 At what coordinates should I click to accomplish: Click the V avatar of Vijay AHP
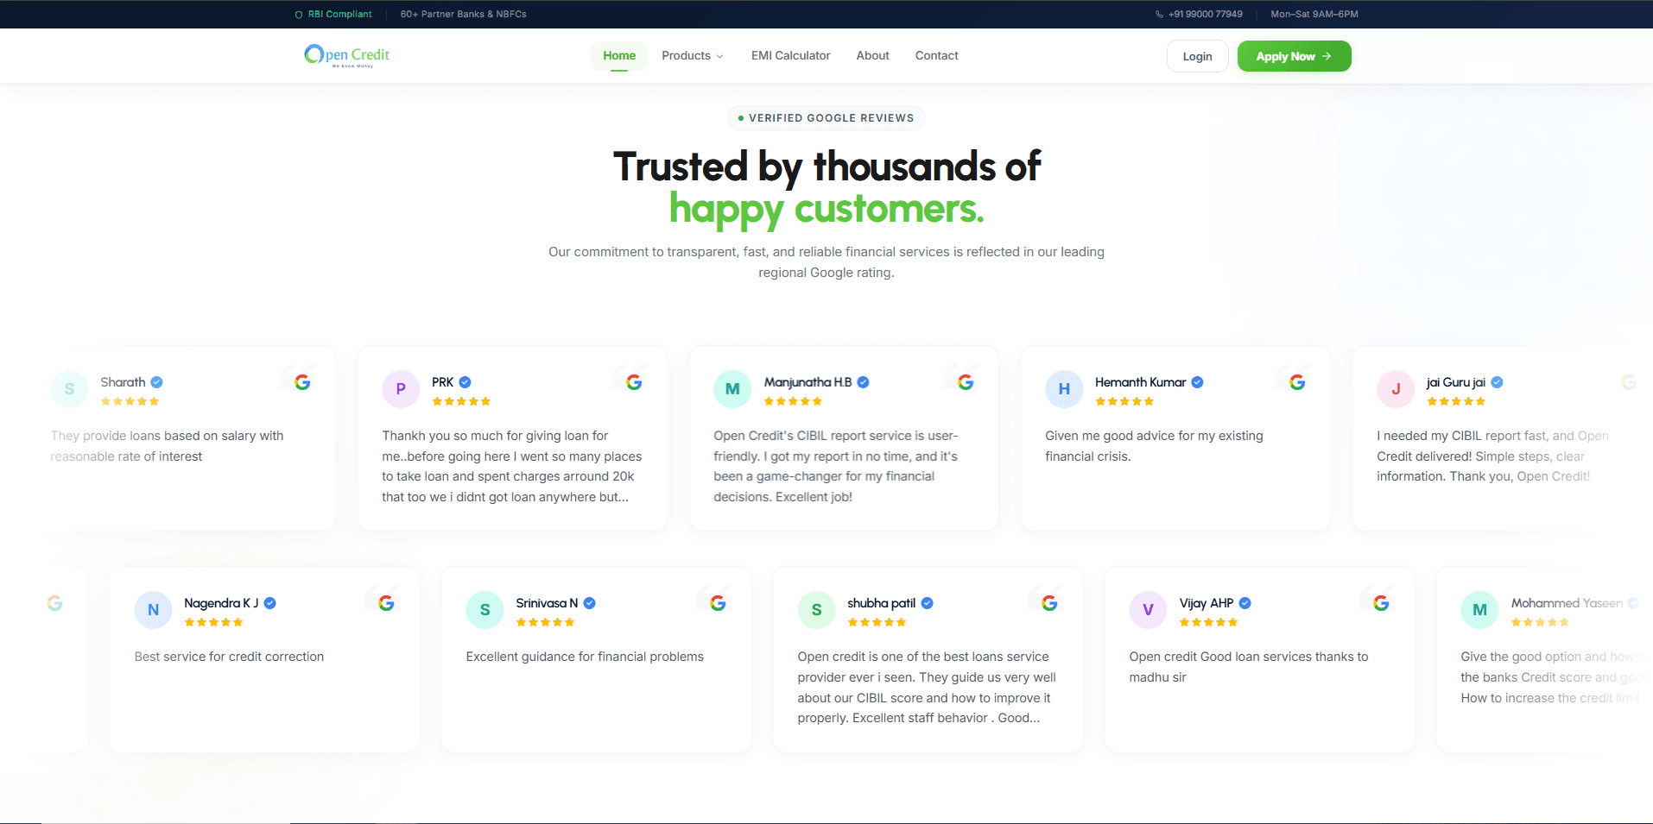pos(1148,610)
